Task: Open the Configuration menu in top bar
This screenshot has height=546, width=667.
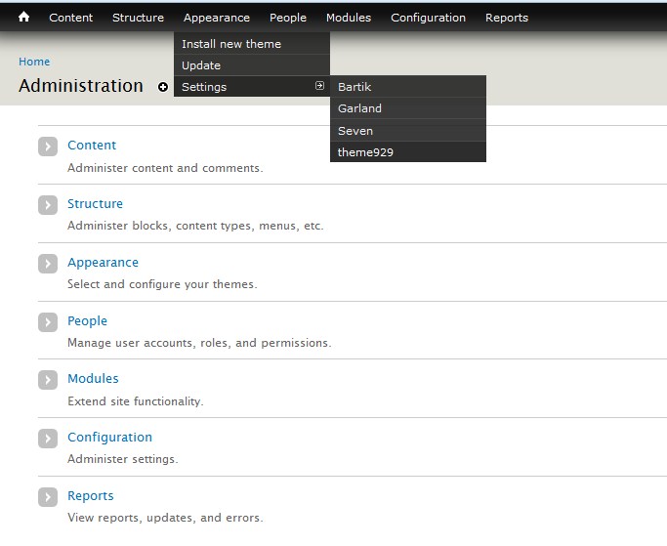Action: pos(428,18)
